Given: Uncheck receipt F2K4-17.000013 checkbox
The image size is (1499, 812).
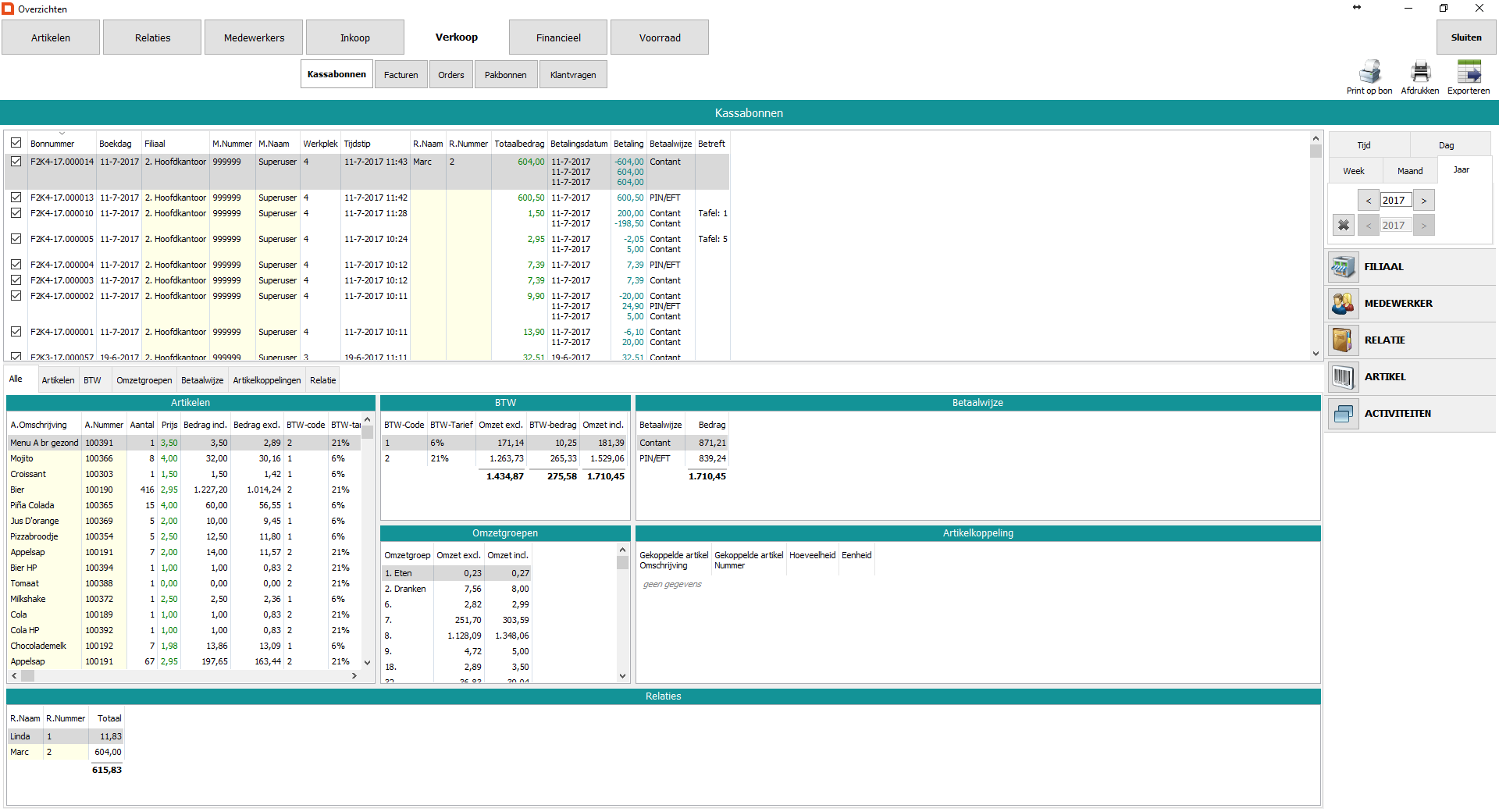Looking at the screenshot, I should (16, 198).
